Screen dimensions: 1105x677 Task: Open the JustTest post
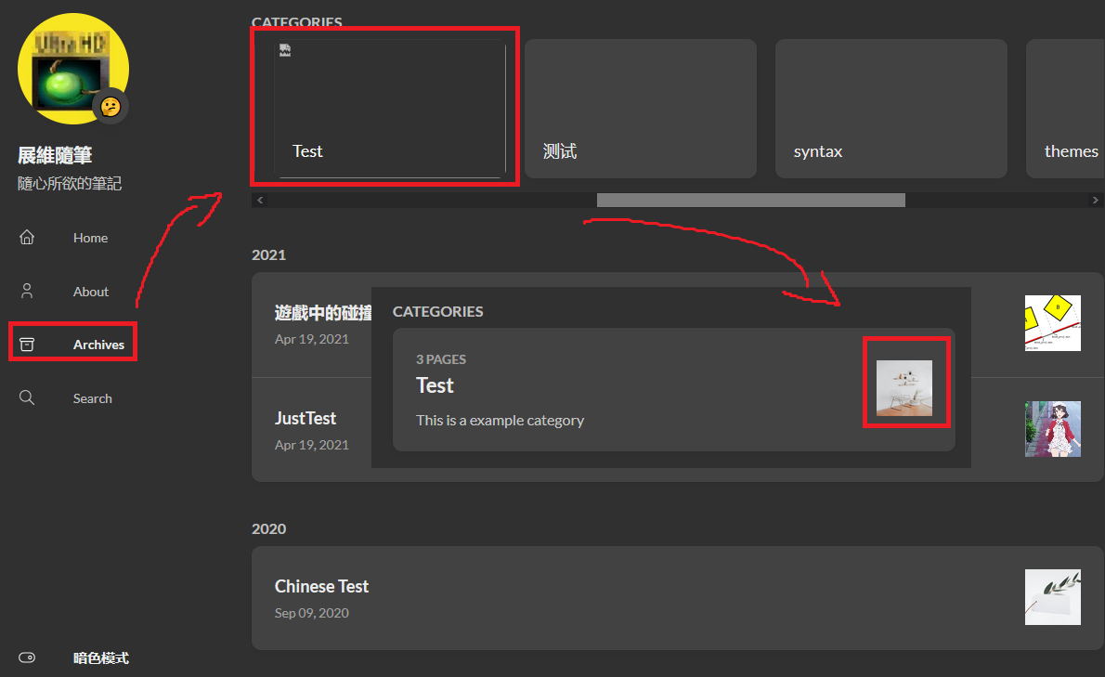(x=305, y=418)
